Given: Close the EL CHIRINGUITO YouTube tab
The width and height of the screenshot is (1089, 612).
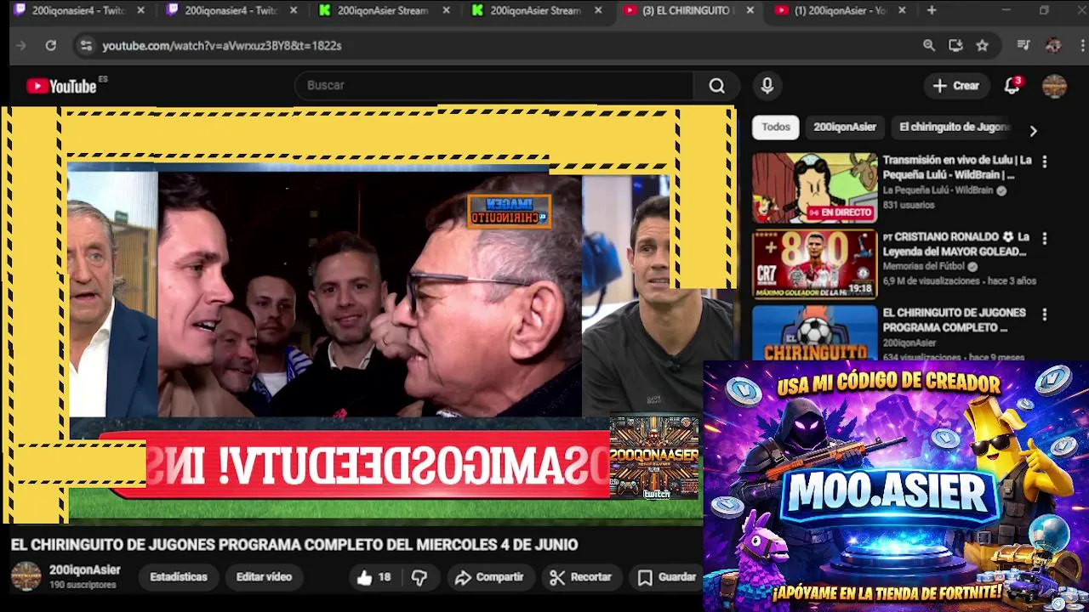Looking at the screenshot, I should (x=750, y=10).
